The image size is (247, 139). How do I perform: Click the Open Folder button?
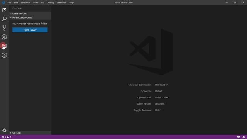tap(30, 30)
